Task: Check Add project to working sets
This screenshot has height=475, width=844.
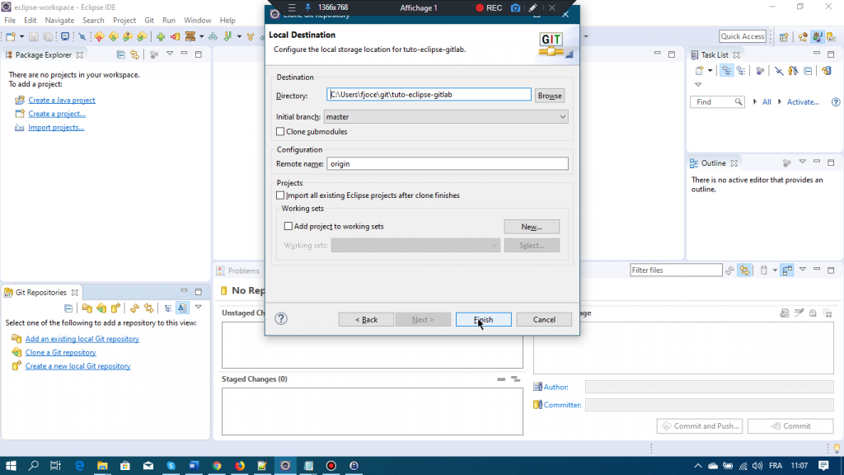Action: coord(288,226)
